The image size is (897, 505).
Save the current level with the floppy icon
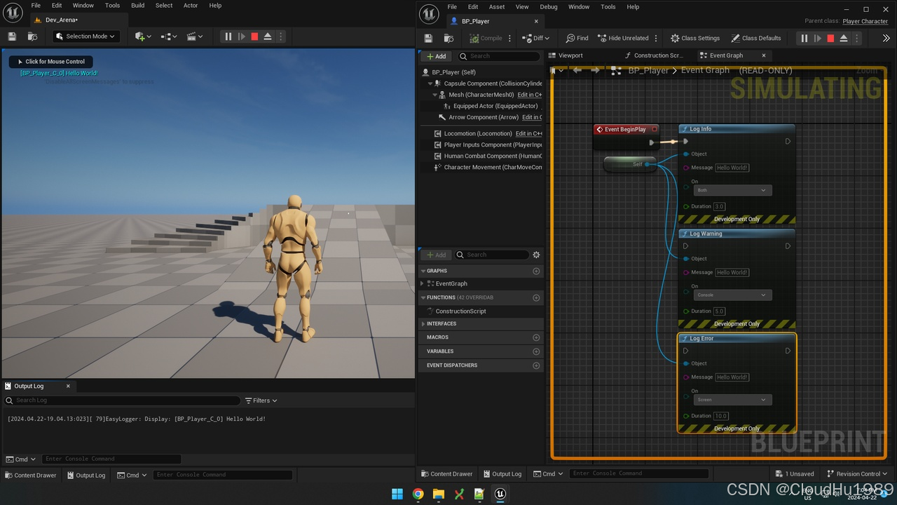12,36
